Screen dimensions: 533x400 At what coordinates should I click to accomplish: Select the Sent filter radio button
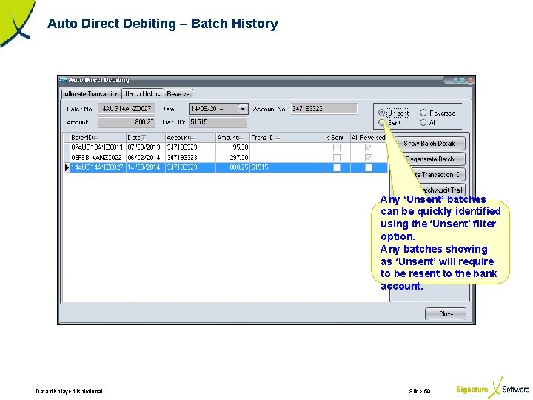point(381,122)
